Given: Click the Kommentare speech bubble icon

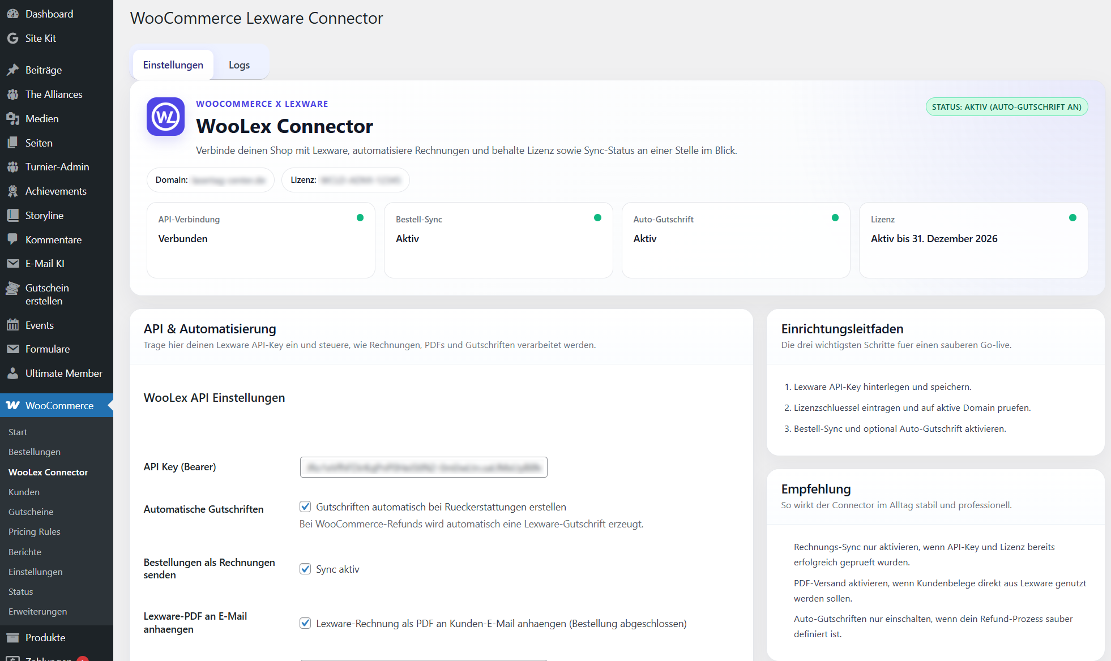Looking at the screenshot, I should (12, 240).
